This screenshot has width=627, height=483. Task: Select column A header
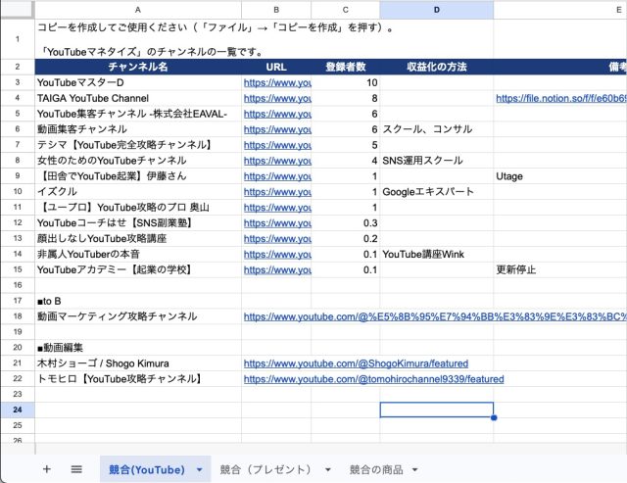[x=137, y=9]
